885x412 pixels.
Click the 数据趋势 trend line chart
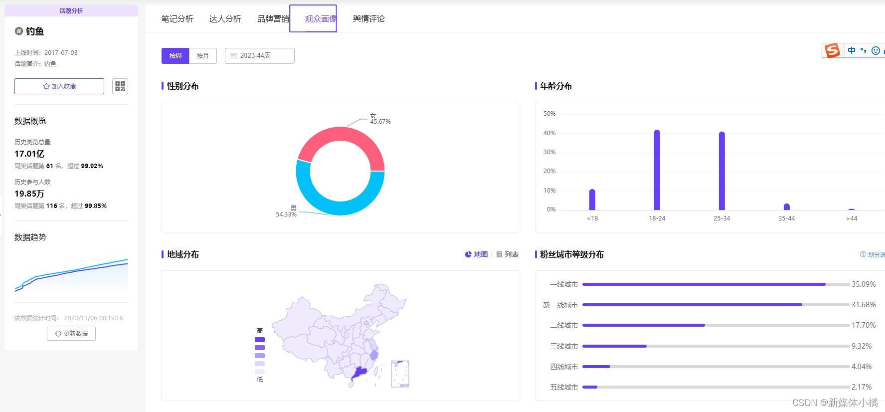click(x=71, y=275)
